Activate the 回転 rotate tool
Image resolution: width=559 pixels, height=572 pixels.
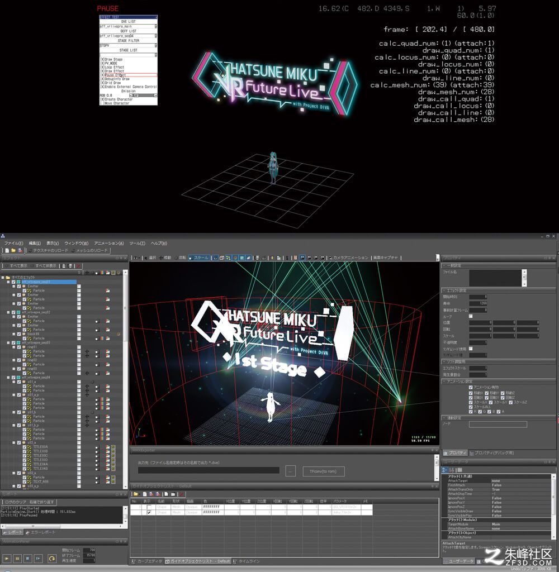(181, 258)
